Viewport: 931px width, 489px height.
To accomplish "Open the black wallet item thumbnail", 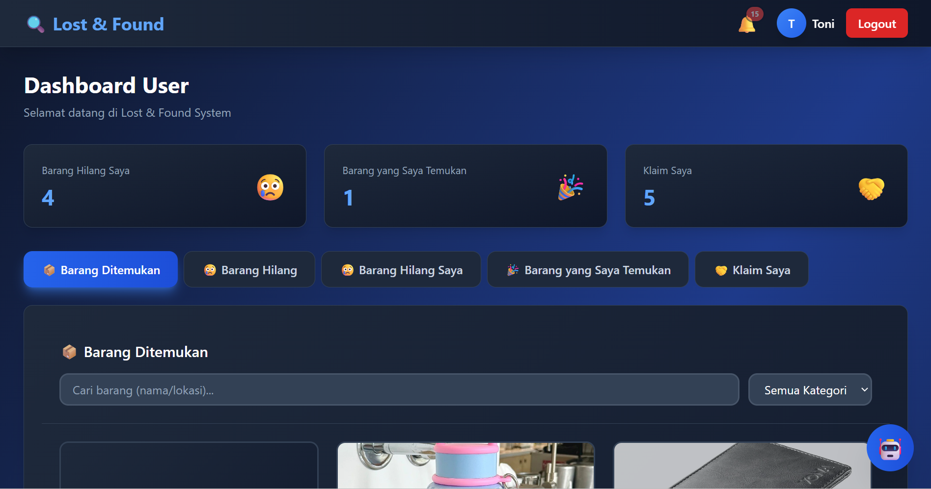I will [x=741, y=465].
